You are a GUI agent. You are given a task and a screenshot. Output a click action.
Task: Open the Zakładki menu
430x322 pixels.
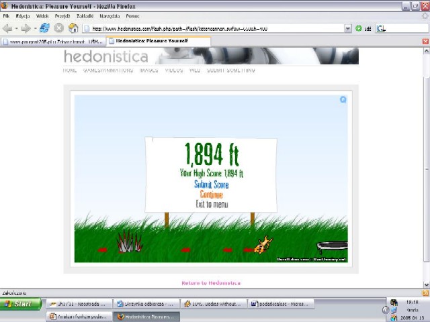point(85,15)
